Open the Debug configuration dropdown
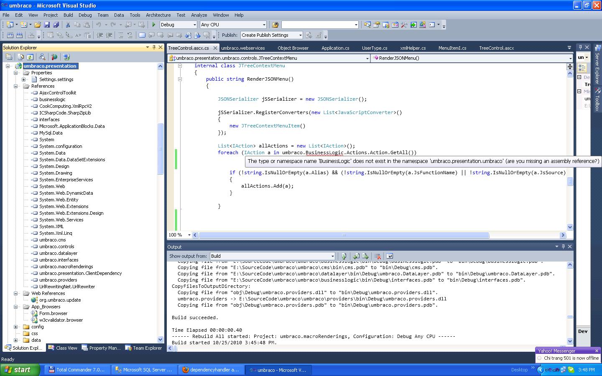Screen dimensions: 602x376 tap(194, 25)
